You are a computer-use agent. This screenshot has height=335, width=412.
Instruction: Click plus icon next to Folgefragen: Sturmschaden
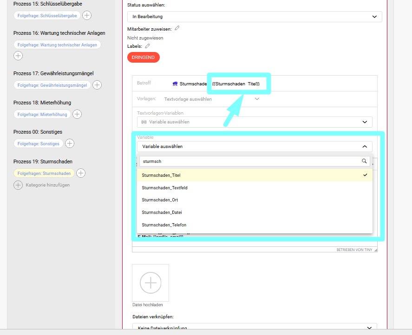(x=81, y=173)
